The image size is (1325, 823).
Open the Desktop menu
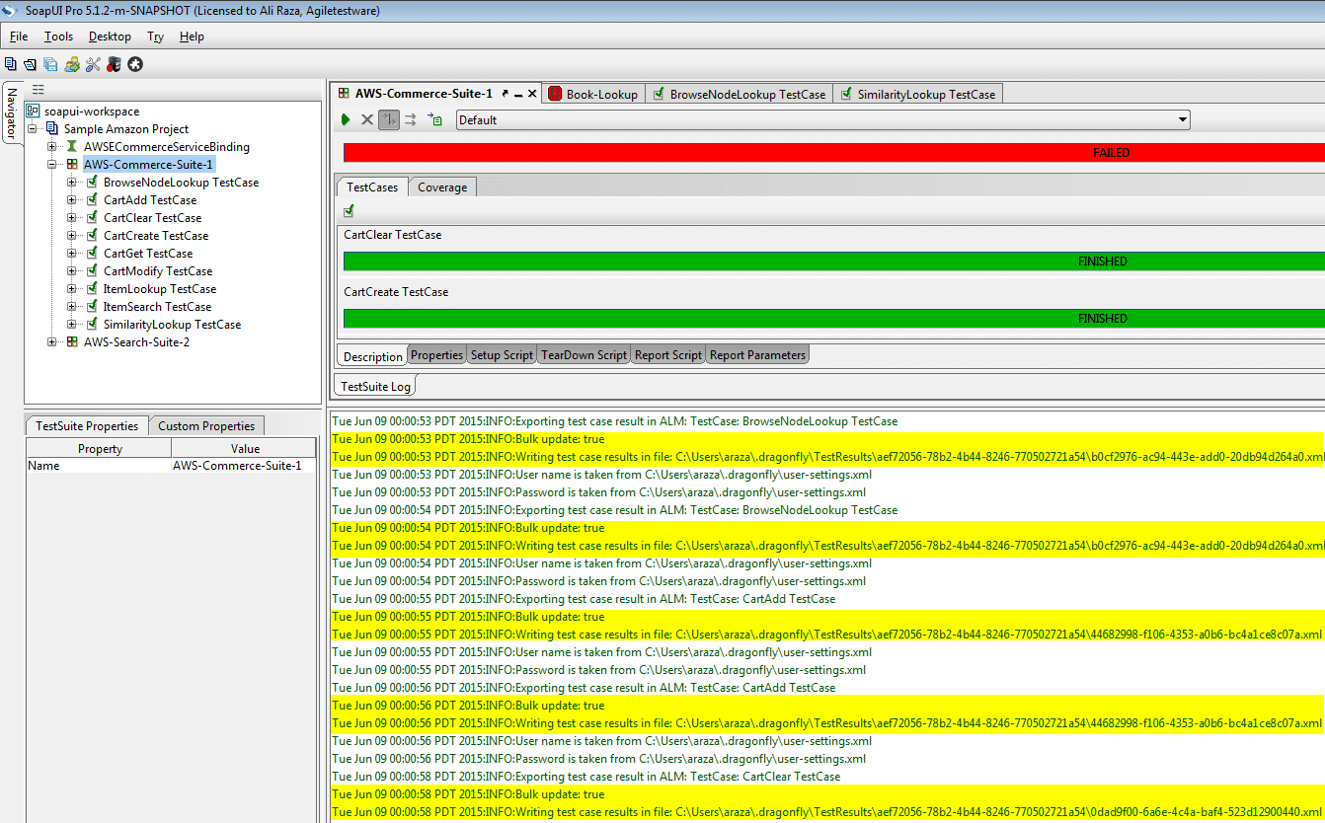109,37
